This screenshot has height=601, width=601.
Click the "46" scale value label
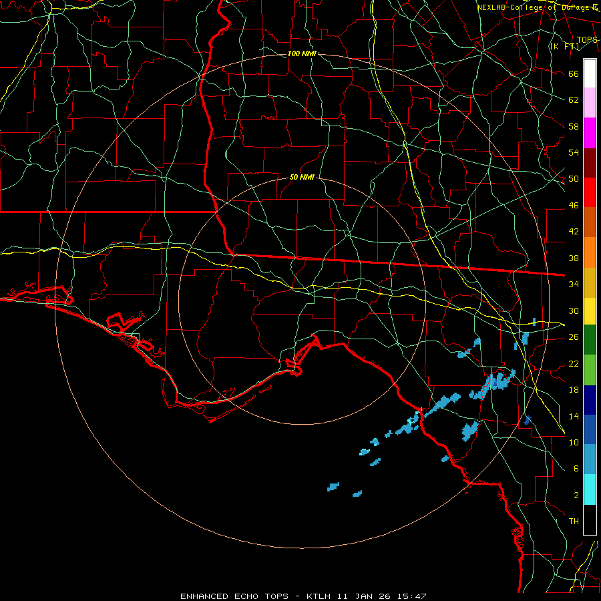click(x=574, y=206)
